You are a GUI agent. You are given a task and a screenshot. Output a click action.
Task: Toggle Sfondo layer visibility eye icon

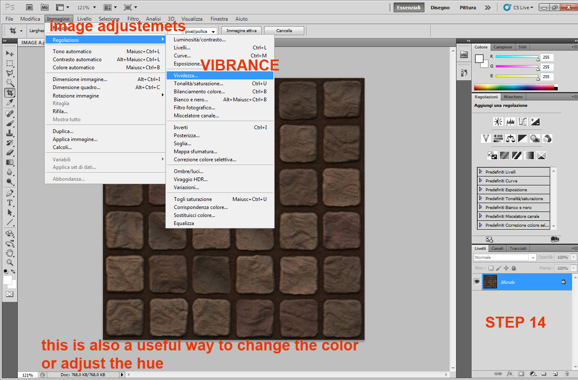tap(478, 282)
